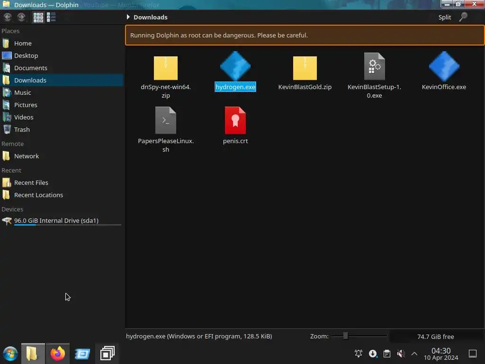
Task: Expand hidden system tray icons
Action: click(x=414, y=354)
